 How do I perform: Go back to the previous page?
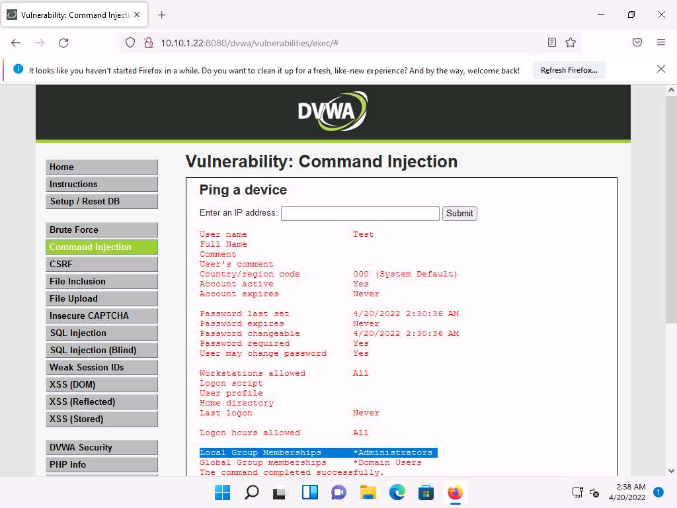(x=16, y=43)
